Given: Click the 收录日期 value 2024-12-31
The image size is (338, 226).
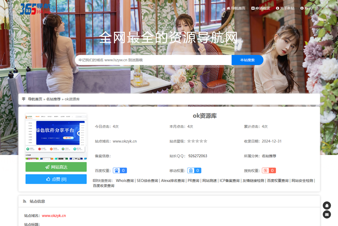Looking at the screenshot, I should point(272,141).
